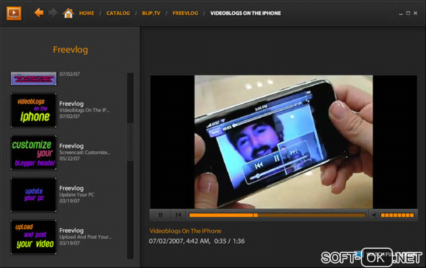Viewport: 426px width, 268px height.
Task: Select VIDEOBLOGS ON THE IPHONE breadcrumb
Action: [x=246, y=13]
